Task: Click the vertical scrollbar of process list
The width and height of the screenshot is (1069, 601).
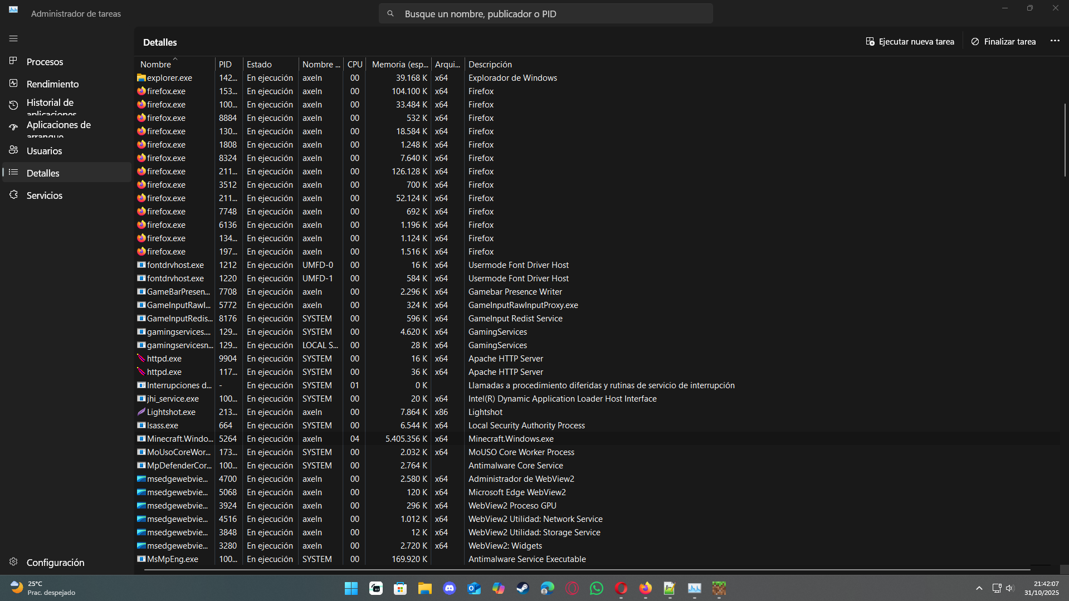Action: pyautogui.click(x=1064, y=139)
